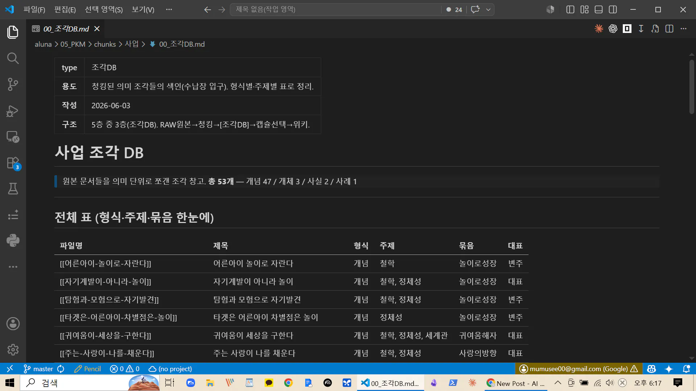This screenshot has height=391, width=696.
Task: Toggle the primary side bar layout
Action: [x=570, y=9]
